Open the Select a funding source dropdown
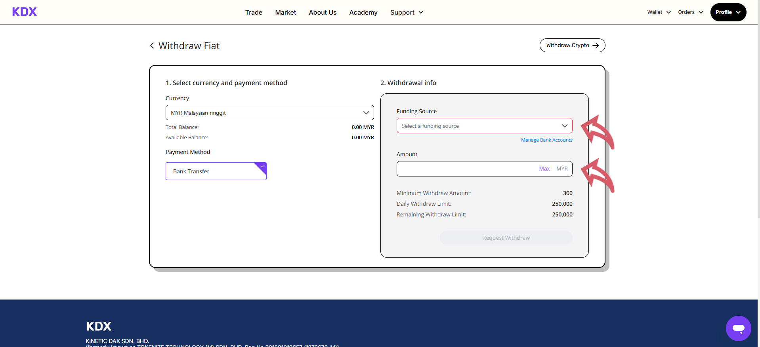The image size is (760, 347). pyautogui.click(x=484, y=126)
